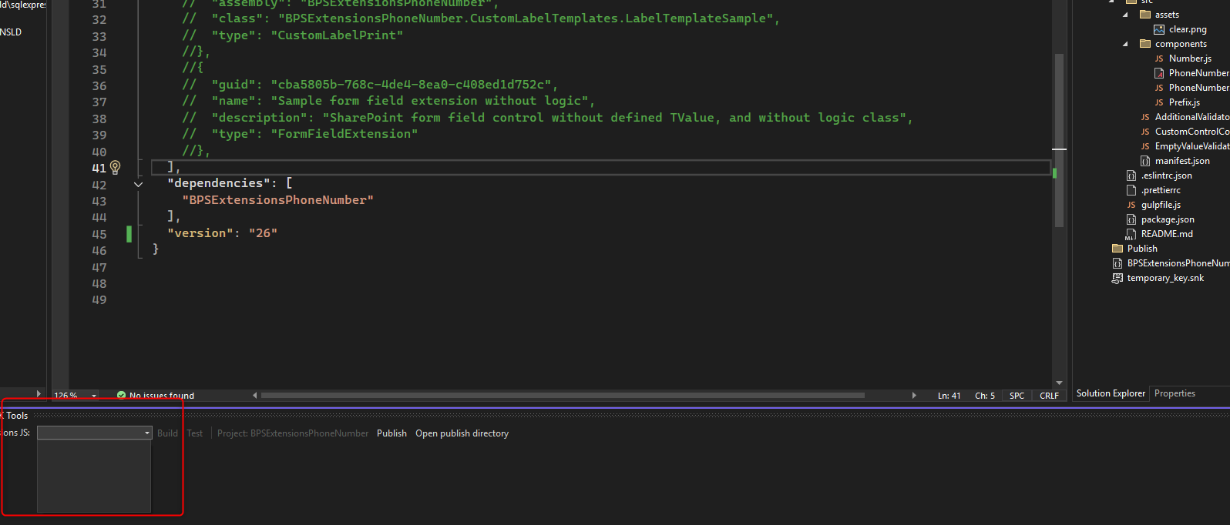Viewport: 1230px width, 525px height.
Task: Click the README.md markdown file icon
Action: (x=1131, y=234)
